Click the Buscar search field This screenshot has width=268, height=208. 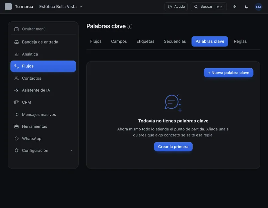(x=208, y=7)
